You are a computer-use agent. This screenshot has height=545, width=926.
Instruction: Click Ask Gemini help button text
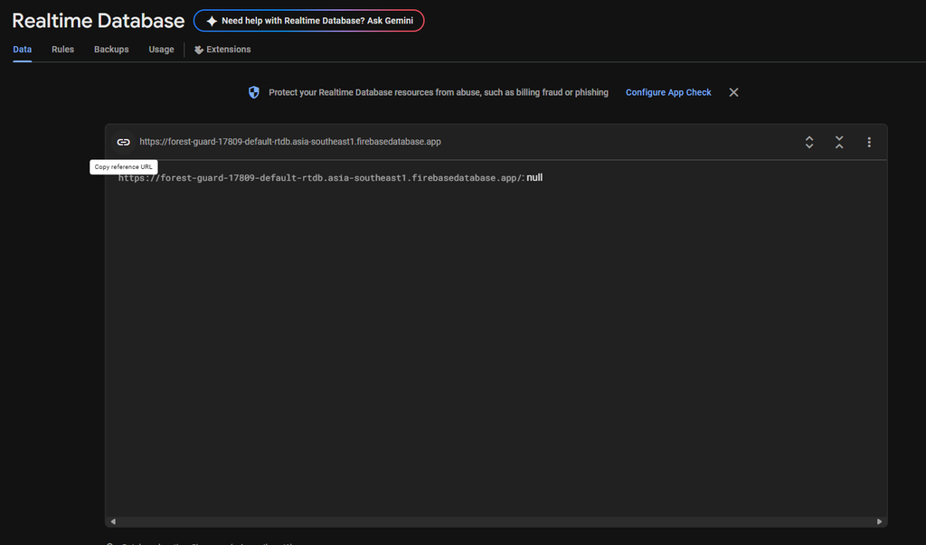point(317,21)
